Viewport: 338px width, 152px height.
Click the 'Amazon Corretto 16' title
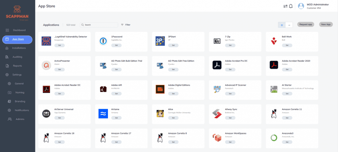[x=64, y=133]
